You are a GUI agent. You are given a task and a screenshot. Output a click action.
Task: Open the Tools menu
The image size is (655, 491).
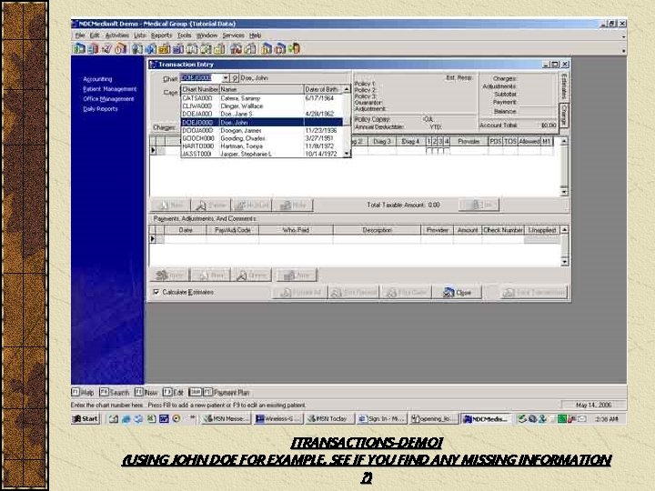[x=184, y=35]
